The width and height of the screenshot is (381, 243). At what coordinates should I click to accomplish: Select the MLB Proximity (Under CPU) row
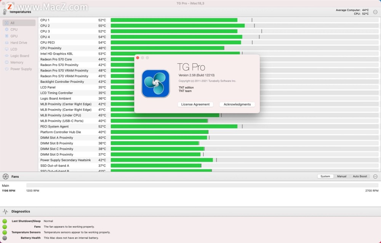click(x=210, y=115)
